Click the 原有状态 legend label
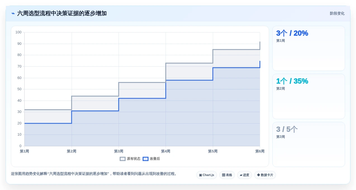 [134, 159]
